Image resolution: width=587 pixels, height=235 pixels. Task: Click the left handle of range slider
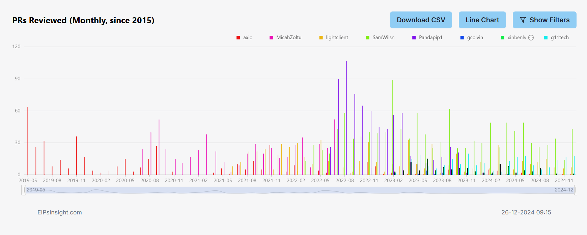coord(24,190)
